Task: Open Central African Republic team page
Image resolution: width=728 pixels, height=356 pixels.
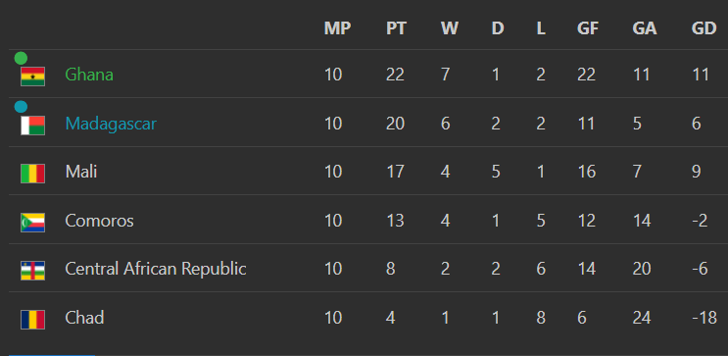Action: [x=156, y=269]
